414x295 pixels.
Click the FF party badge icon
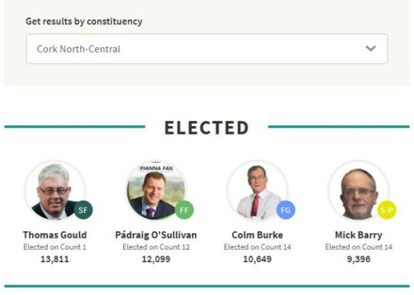(x=184, y=210)
